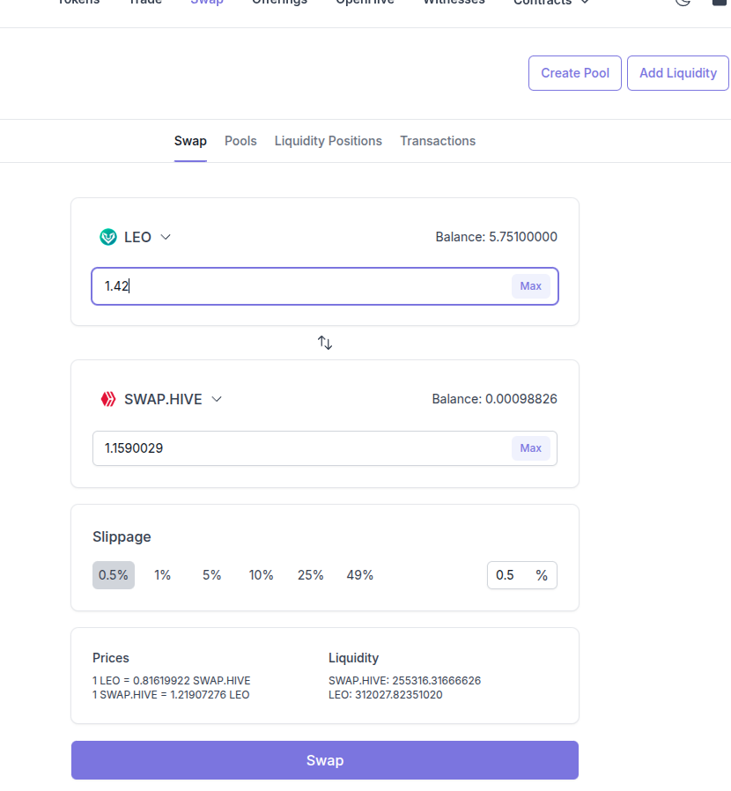Screen dimensions: 731x791
Task: Click the Slippage section heading
Action: point(122,536)
